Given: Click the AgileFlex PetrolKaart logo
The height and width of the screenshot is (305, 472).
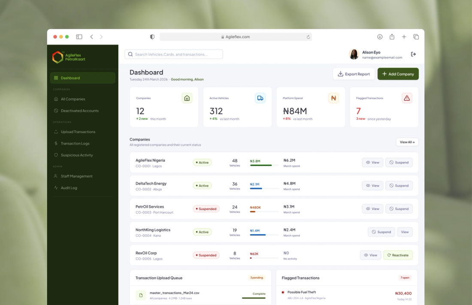Looking at the screenshot, I should (69, 57).
